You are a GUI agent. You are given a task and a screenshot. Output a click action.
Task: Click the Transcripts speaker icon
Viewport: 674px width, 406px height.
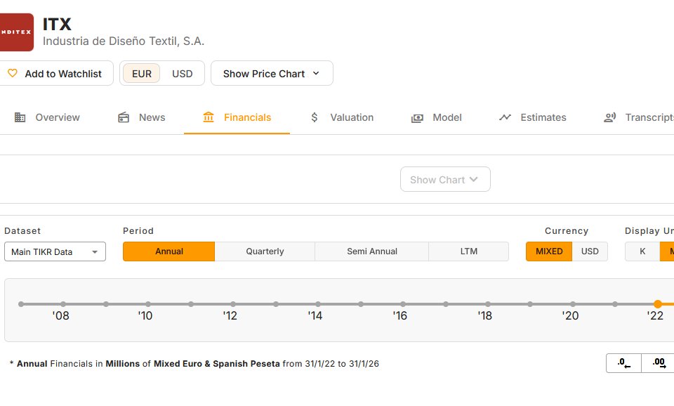(609, 117)
